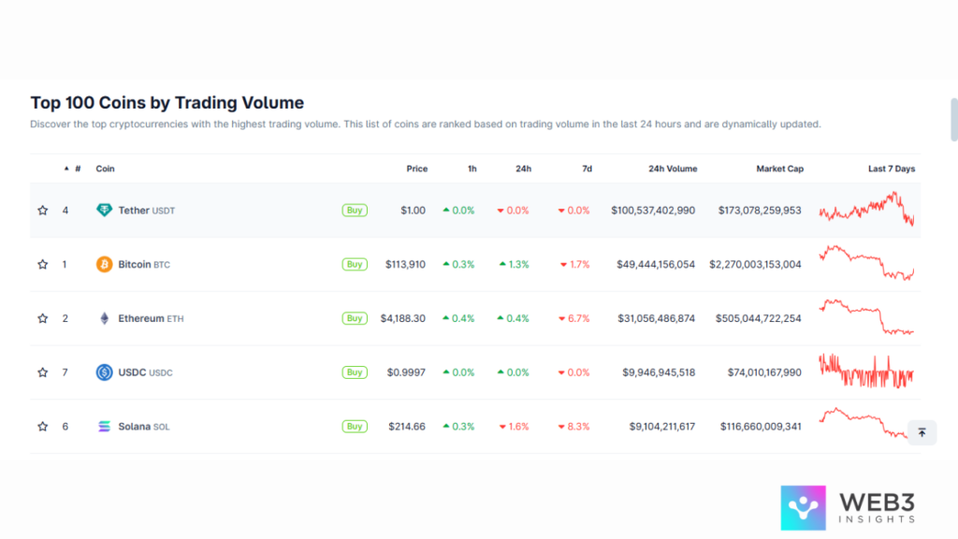This screenshot has height=539, width=958.
Task: Mark Solana as favorite with star
Action: (x=43, y=427)
